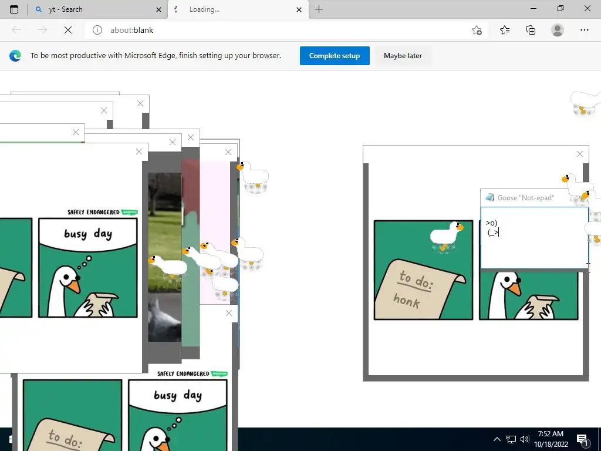Close the yt - Search tab
Screen dimensions: 601x451
pos(158,9)
